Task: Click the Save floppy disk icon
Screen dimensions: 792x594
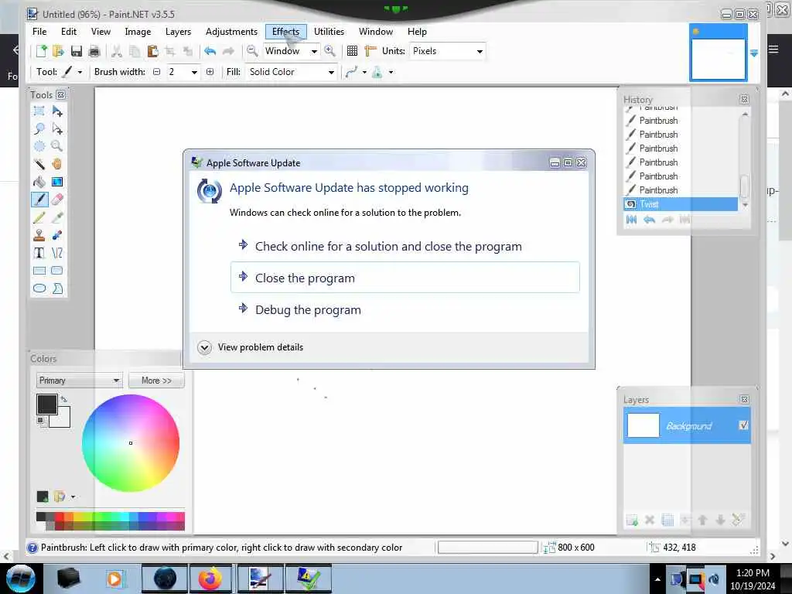Action: 77,51
